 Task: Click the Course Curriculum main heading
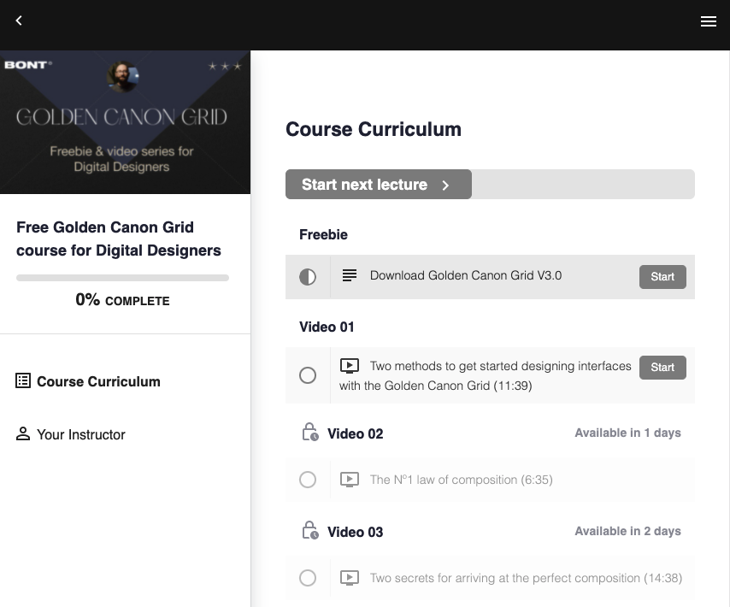(374, 129)
